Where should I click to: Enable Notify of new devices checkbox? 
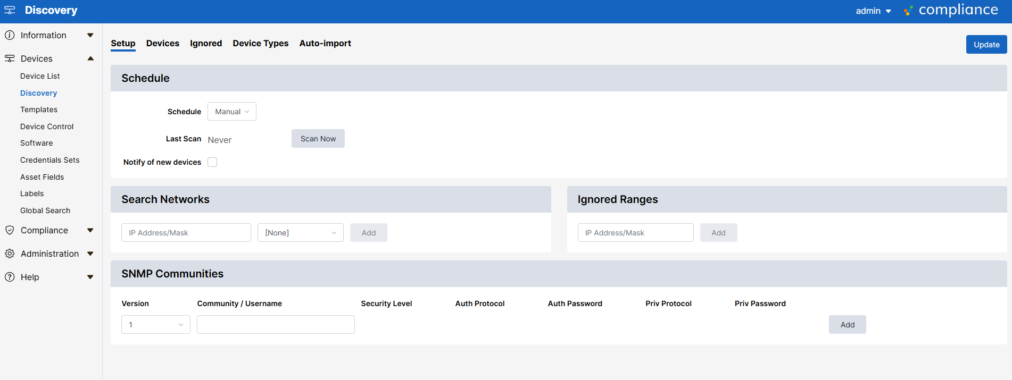[x=212, y=162]
